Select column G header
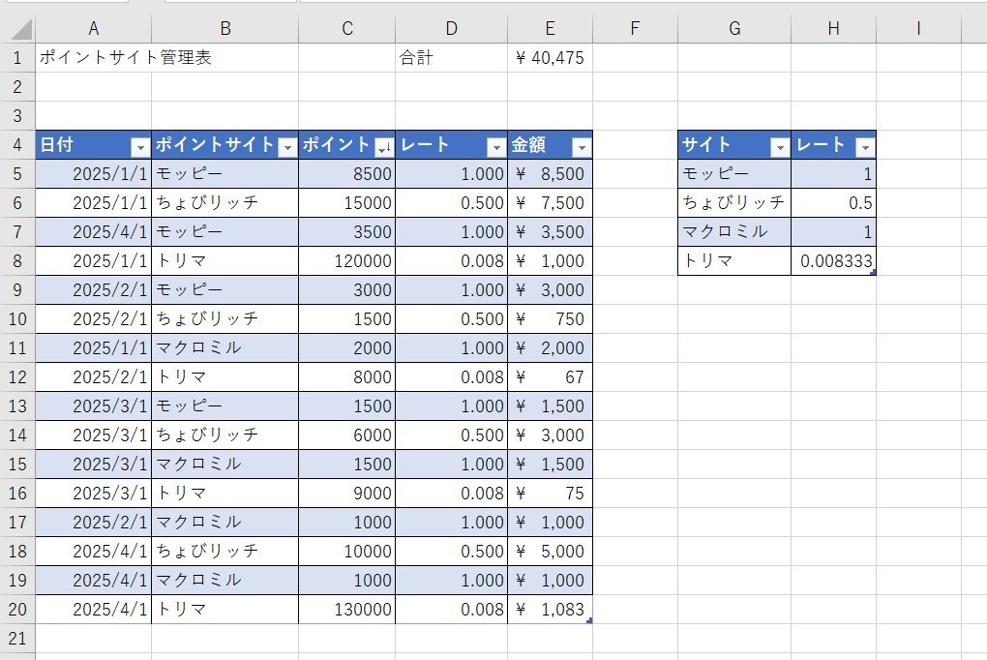Screen dimensions: 987x660 [734, 28]
